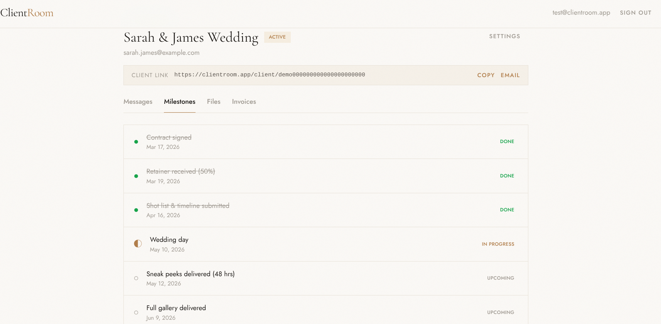Click UPCOMING status on Full gallery row
The width and height of the screenshot is (661, 324).
(x=501, y=312)
